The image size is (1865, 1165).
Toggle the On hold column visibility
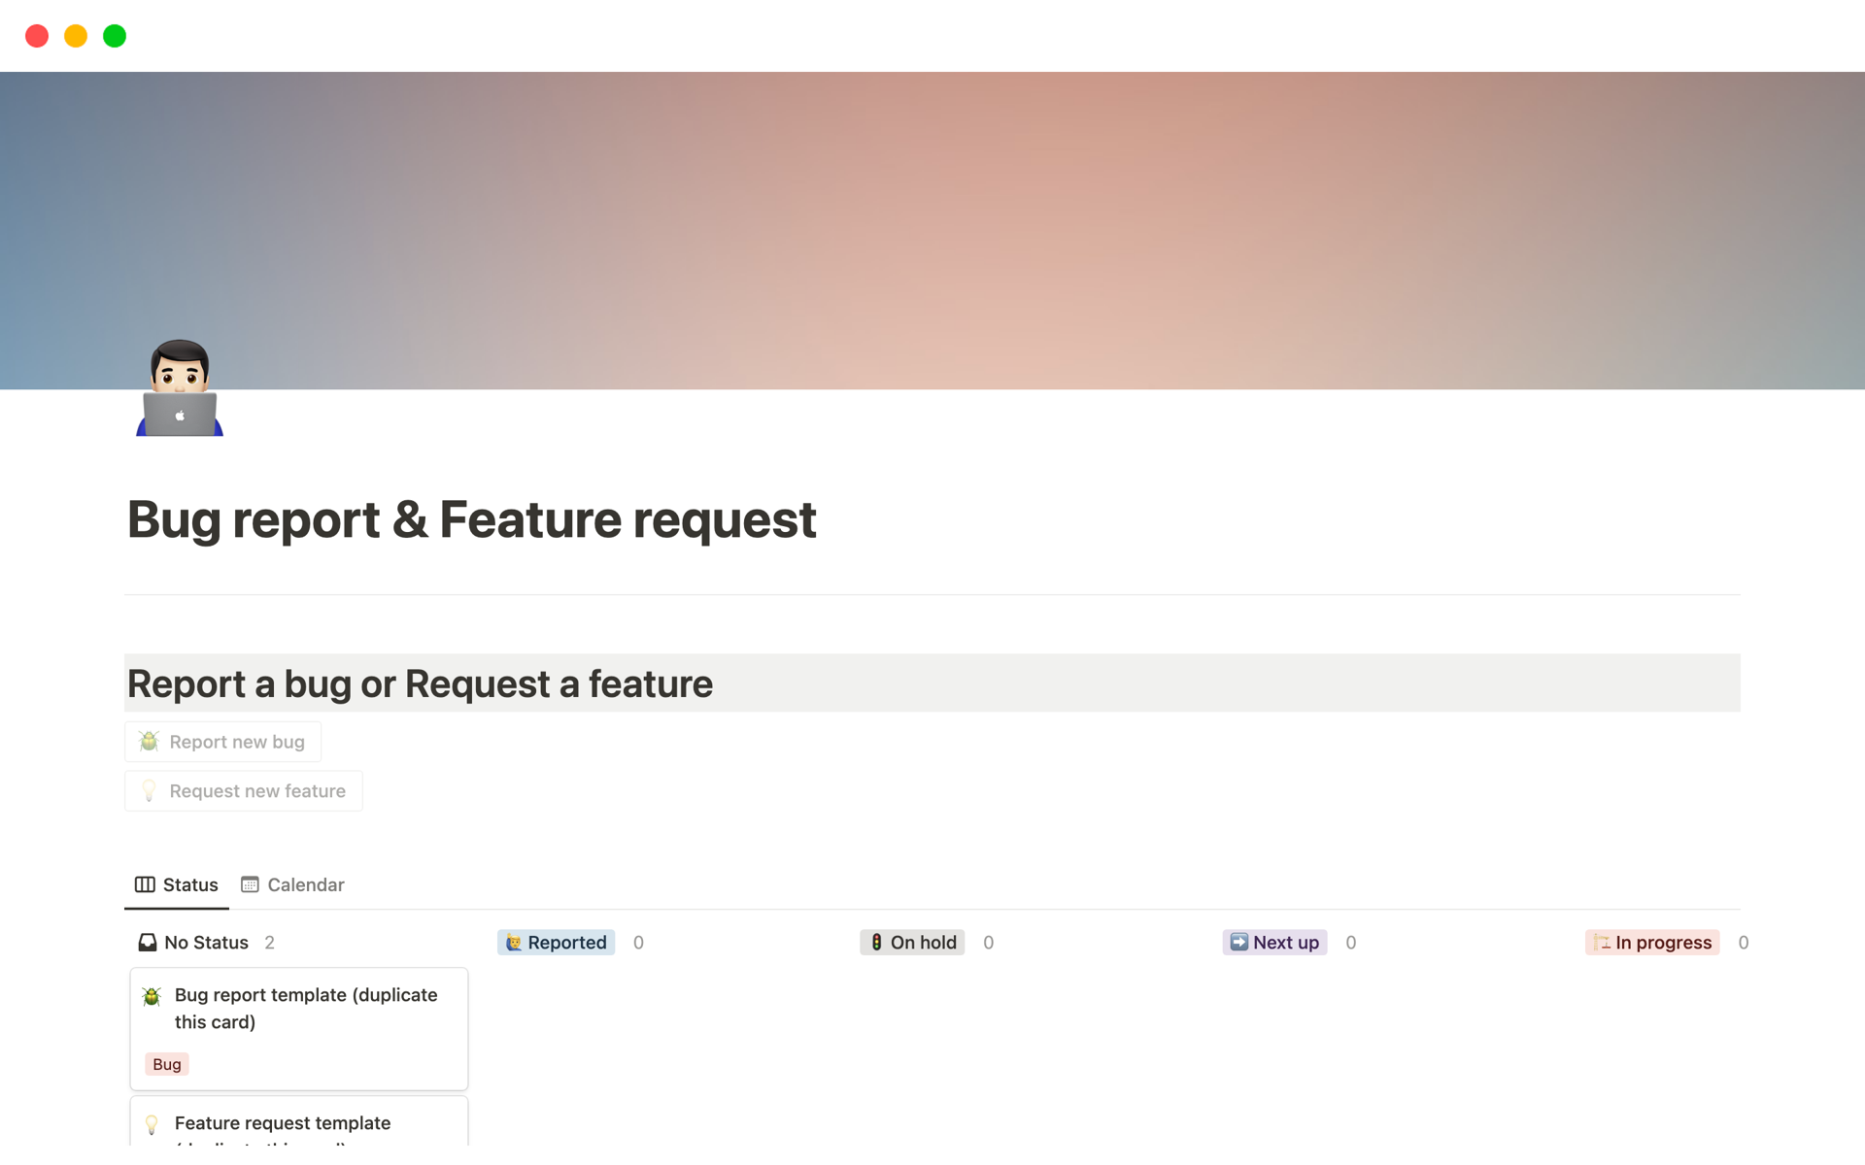tap(910, 941)
